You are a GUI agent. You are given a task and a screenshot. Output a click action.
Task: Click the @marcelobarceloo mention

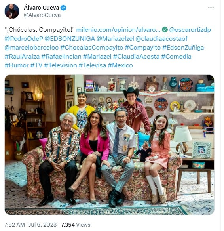(x=32, y=48)
